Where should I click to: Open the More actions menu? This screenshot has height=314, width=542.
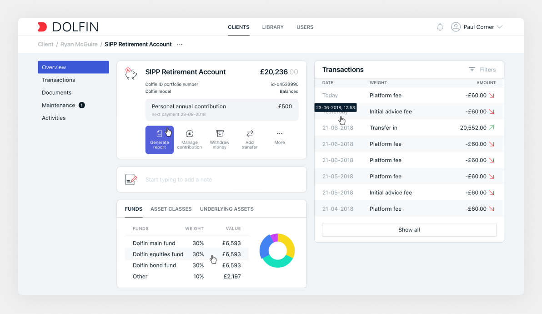point(279,137)
